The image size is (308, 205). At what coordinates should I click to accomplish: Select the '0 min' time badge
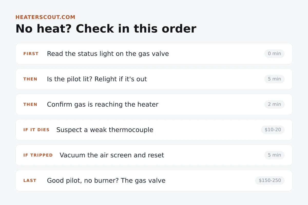tap(274, 54)
